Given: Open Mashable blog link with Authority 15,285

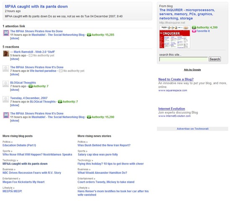Looking at the screenshot, I should (58, 35).
